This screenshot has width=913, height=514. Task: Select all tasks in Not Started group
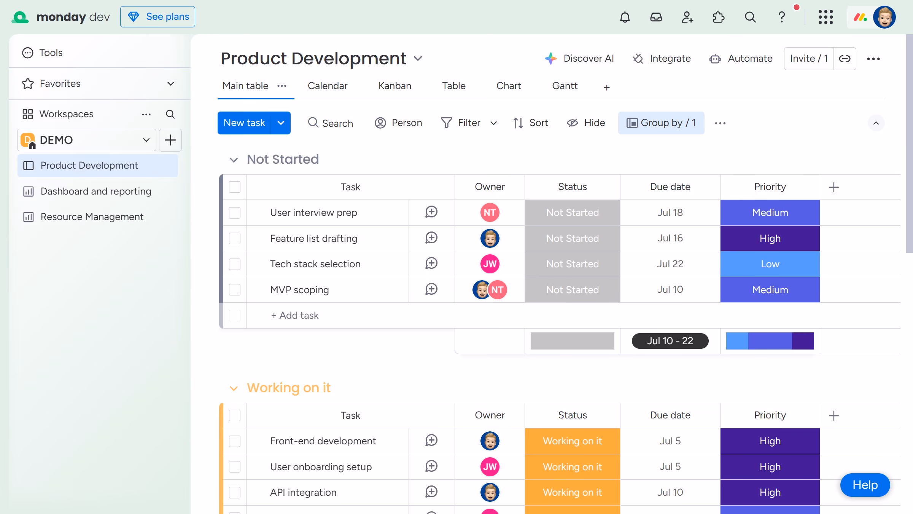click(x=235, y=187)
